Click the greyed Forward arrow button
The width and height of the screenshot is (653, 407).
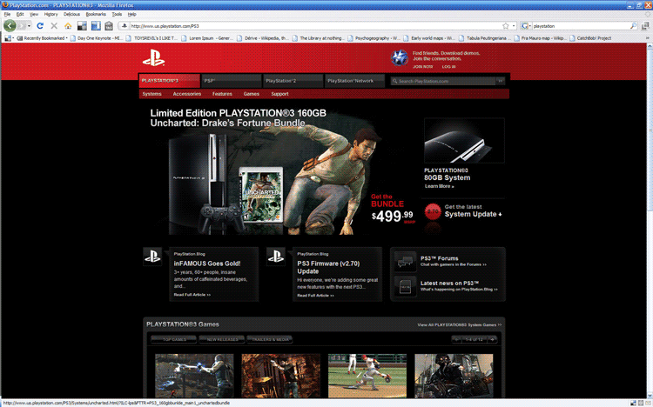pos(21,26)
